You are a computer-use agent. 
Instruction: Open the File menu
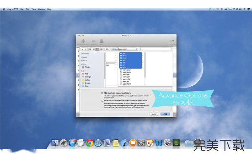click(22, 9)
